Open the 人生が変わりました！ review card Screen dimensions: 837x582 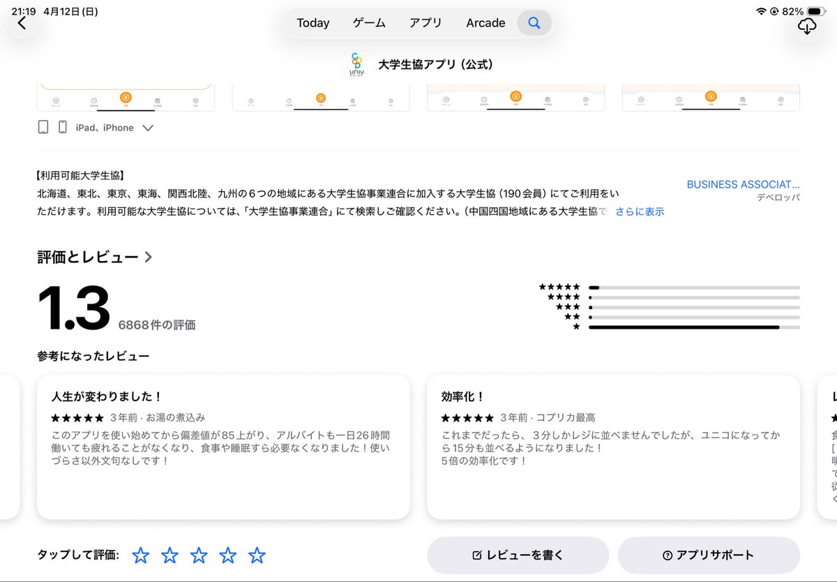click(223, 447)
